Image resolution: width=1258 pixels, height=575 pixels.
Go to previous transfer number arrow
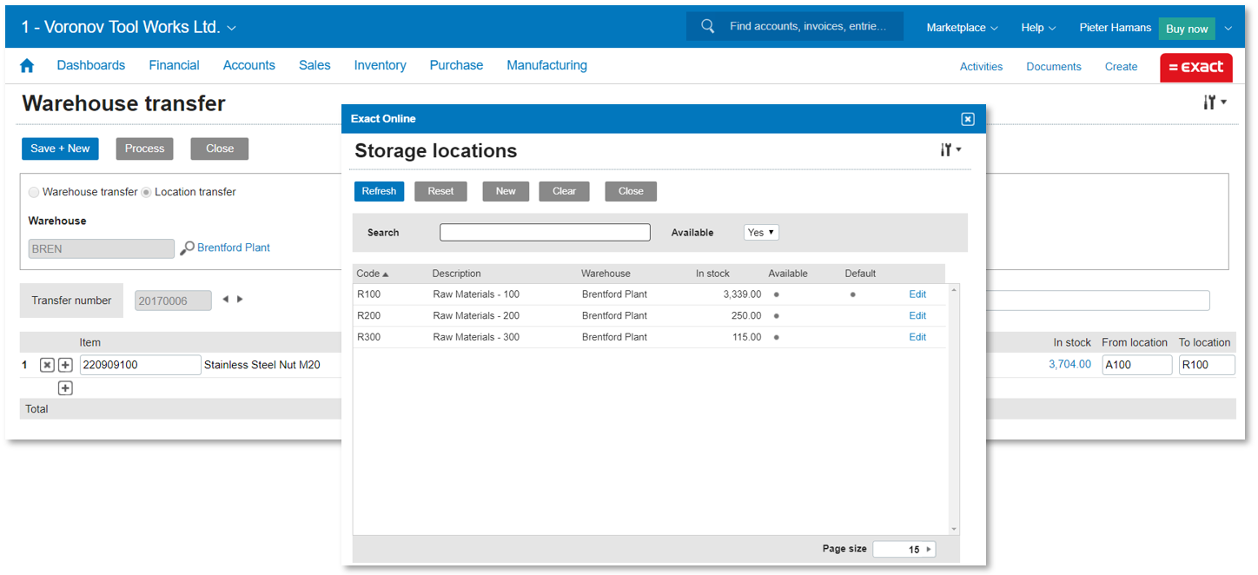tap(226, 300)
